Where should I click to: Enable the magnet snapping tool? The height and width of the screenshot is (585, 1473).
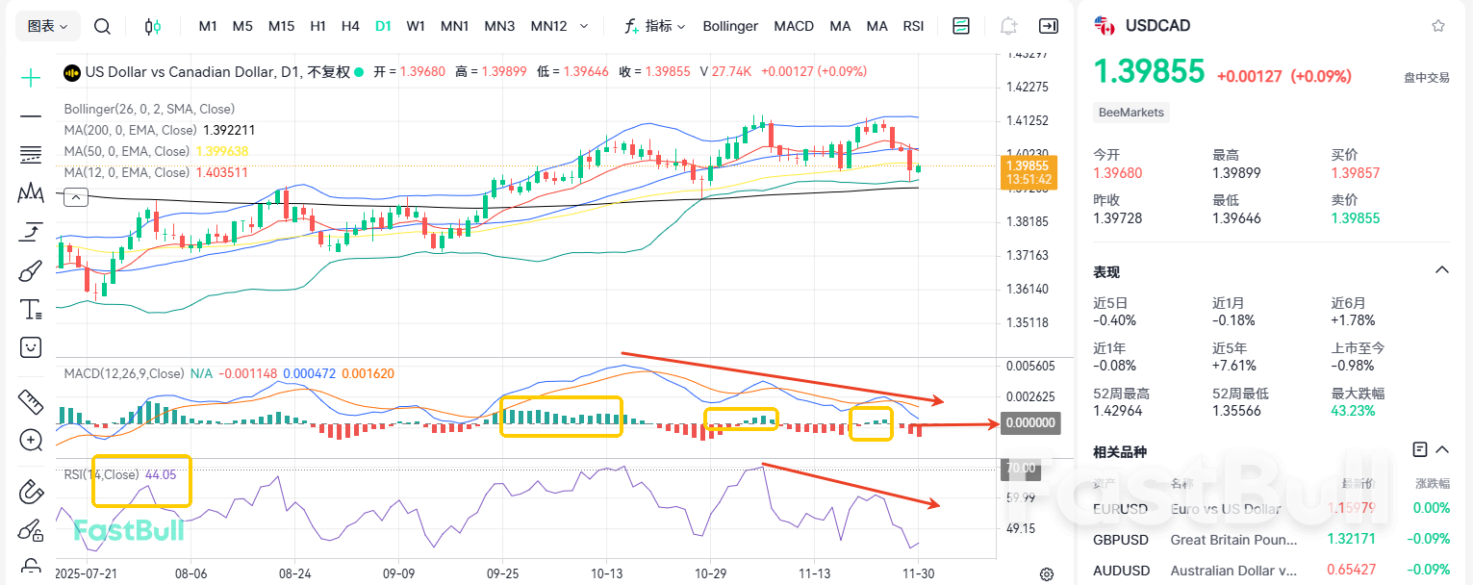(x=30, y=479)
